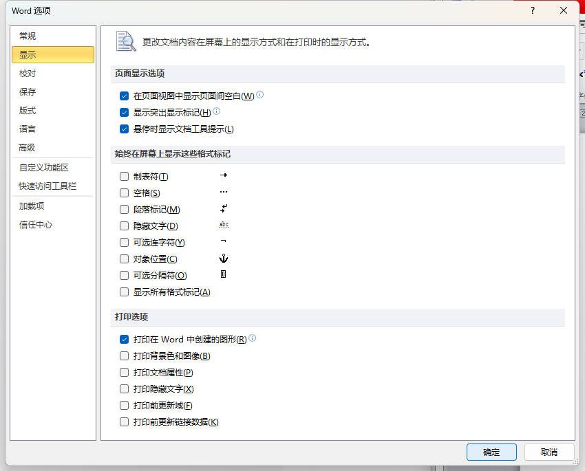Screen dimensions: 585x471
Task: Open the 校对 options category
Action: [x=53, y=74]
